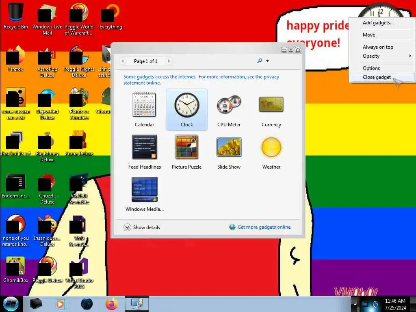Open the search options dropdown arrow

[267, 61]
